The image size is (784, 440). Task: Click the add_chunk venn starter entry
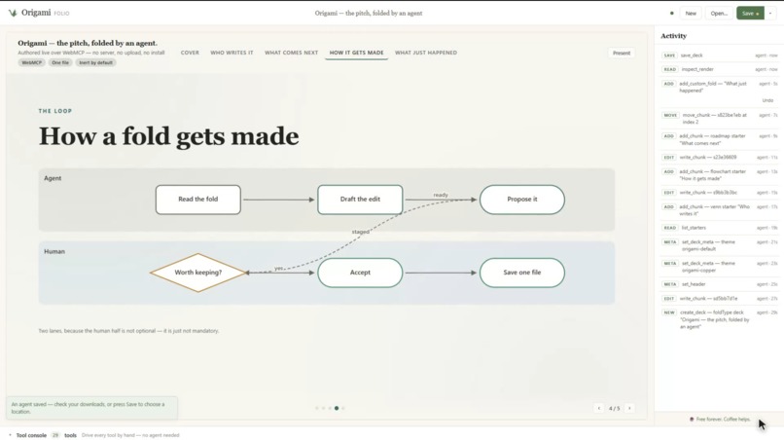pos(720,210)
